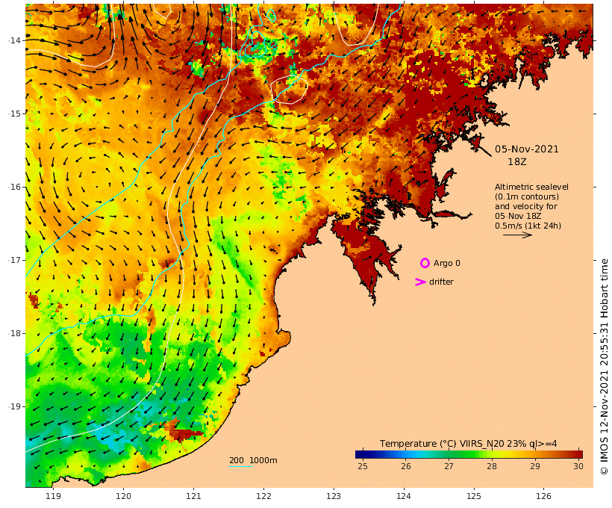Image resolution: width=612 pixels, height=508 pixels.
Task: Click the magenta Argo 0 circle symbol
Action: pyautogui.click(x=425, y=263)
